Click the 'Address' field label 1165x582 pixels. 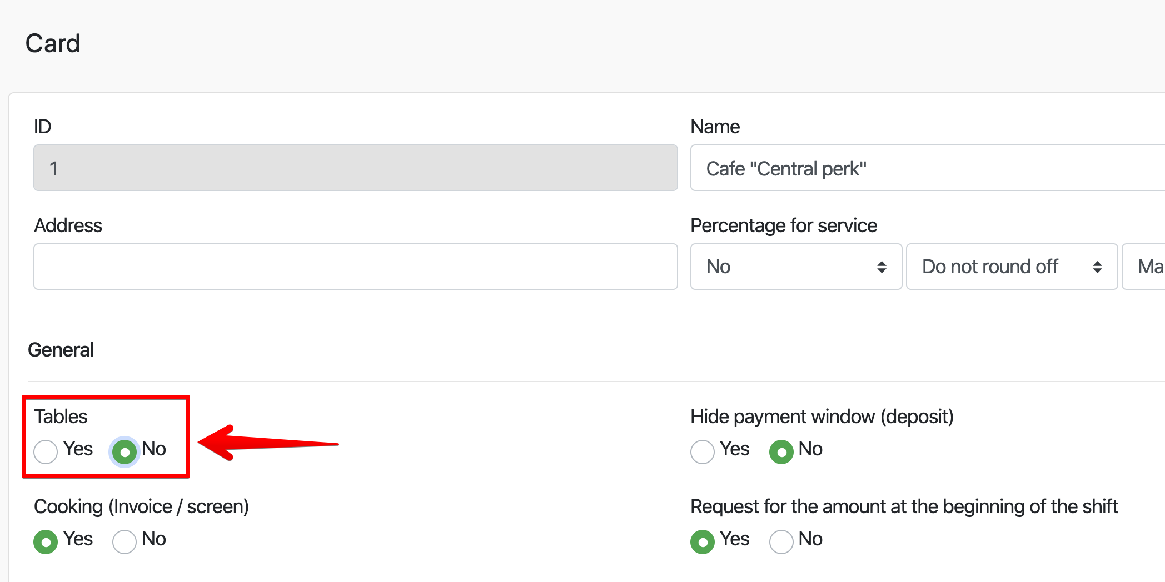[x=68, y=225]
